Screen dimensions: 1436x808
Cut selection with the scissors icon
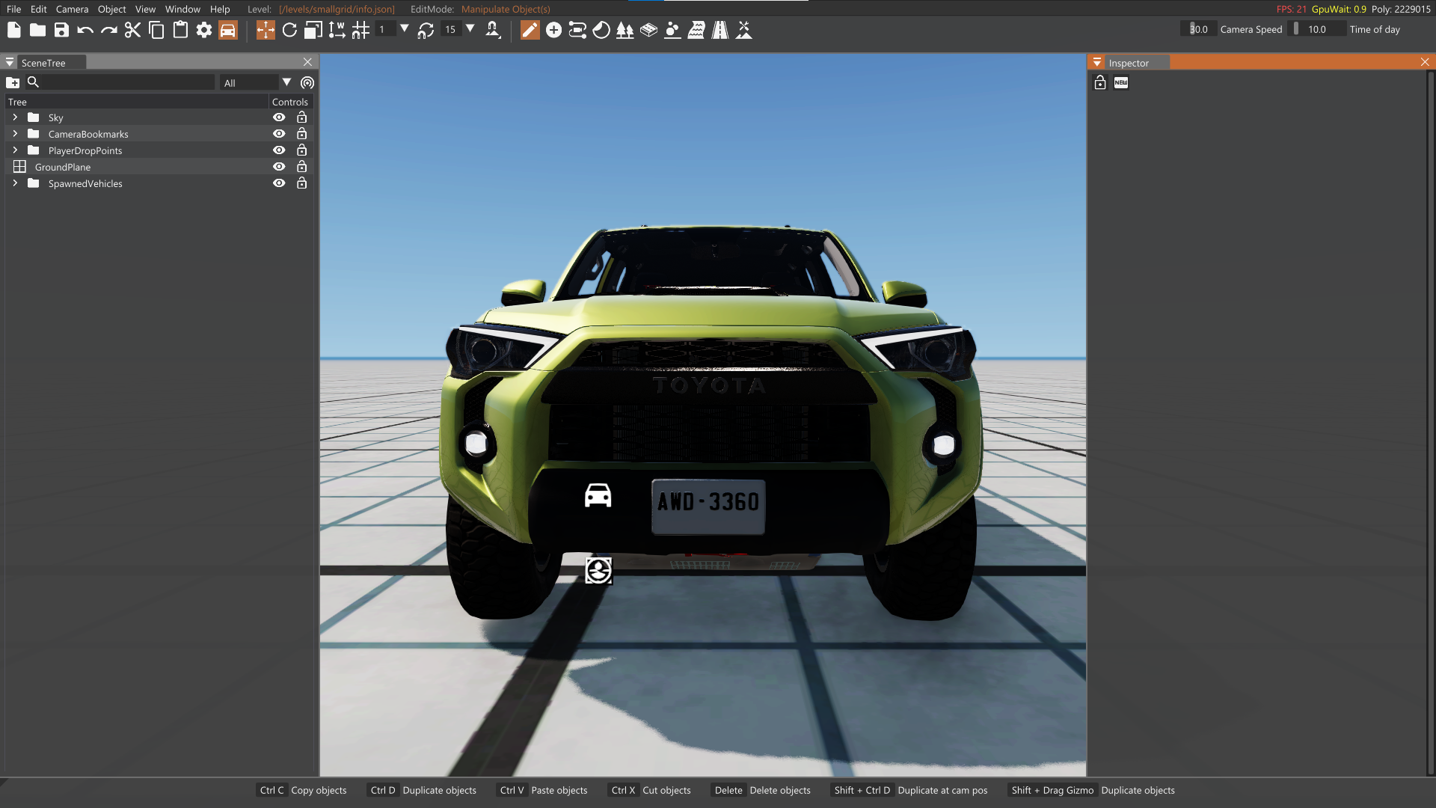tap(132, 30)
